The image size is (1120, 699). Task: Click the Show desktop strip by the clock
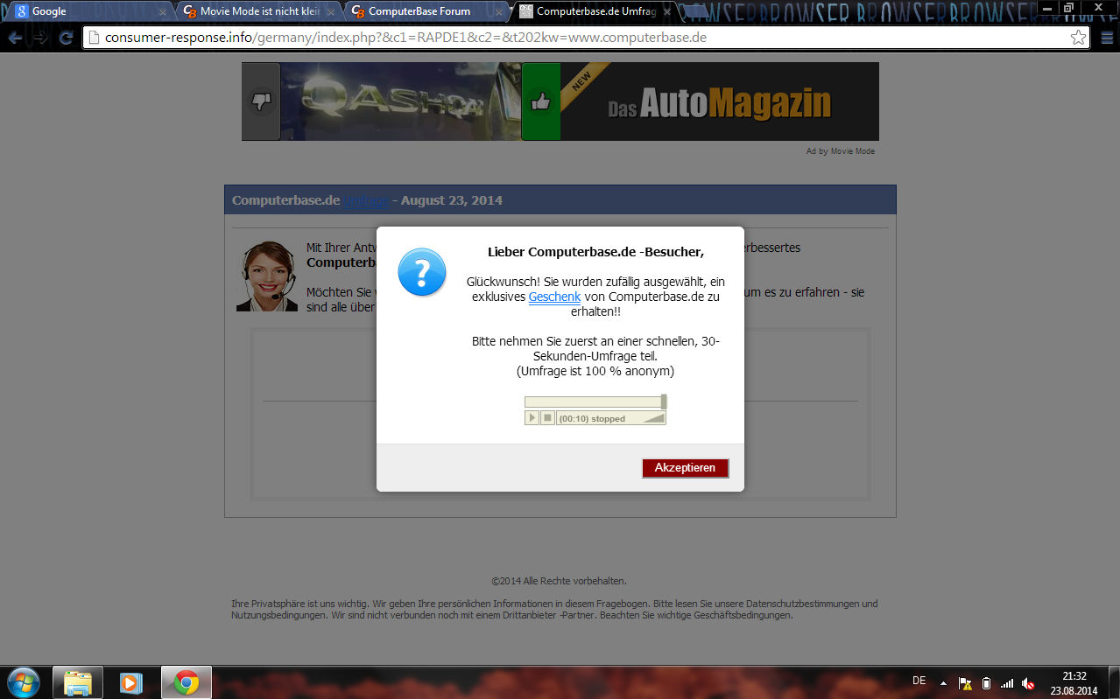pyautogui.click(x=1114, y=682)
